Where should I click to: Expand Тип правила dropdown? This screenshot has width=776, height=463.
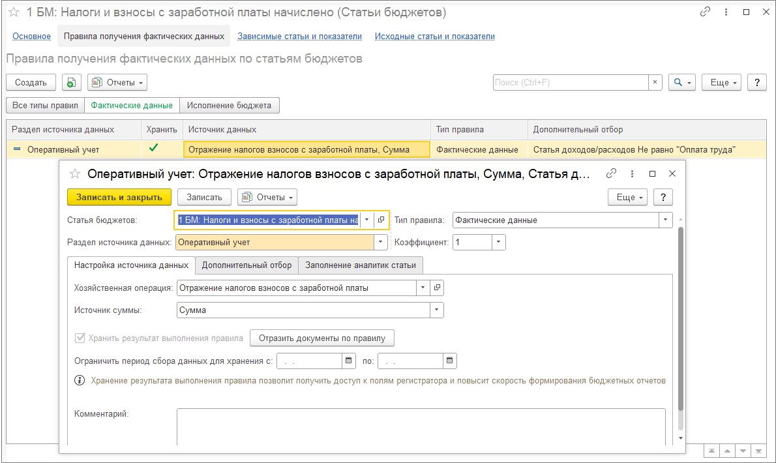pyautogui.click(x=665, y=220)
